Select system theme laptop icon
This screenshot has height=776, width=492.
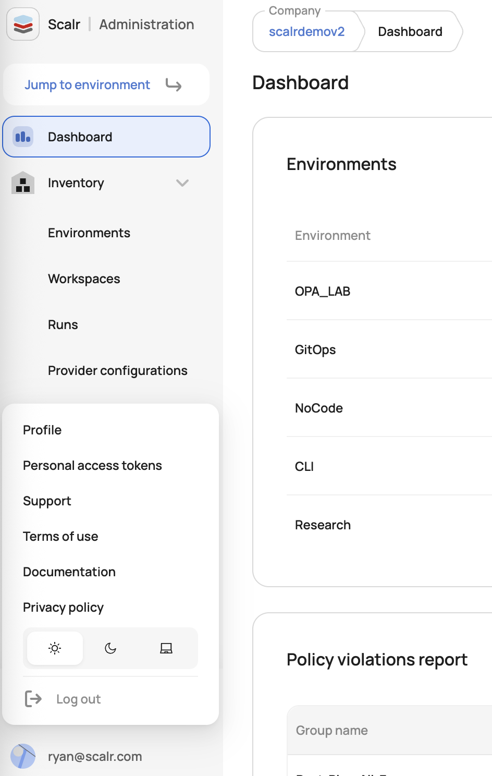(x=166, y=648)
